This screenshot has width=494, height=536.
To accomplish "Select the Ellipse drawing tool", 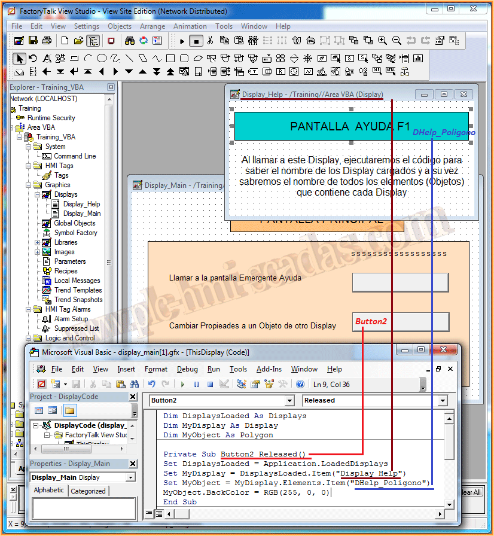I will [x=102, y=59].
